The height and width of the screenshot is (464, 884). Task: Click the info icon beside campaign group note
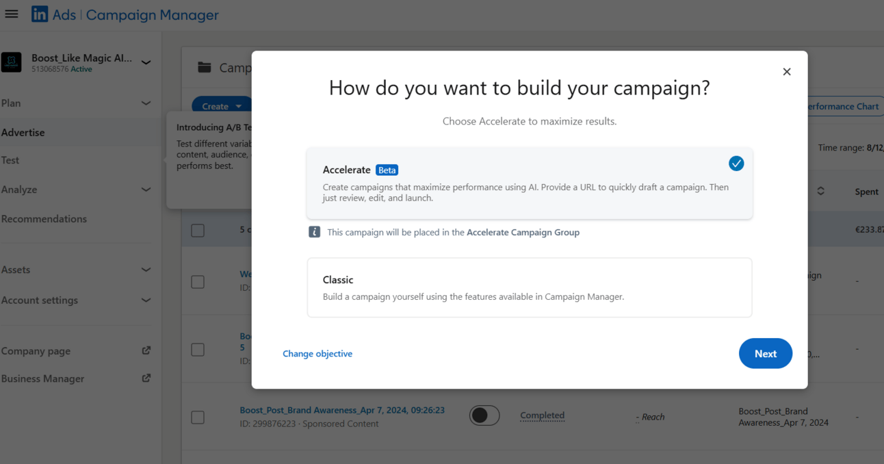tap(315, 232)
